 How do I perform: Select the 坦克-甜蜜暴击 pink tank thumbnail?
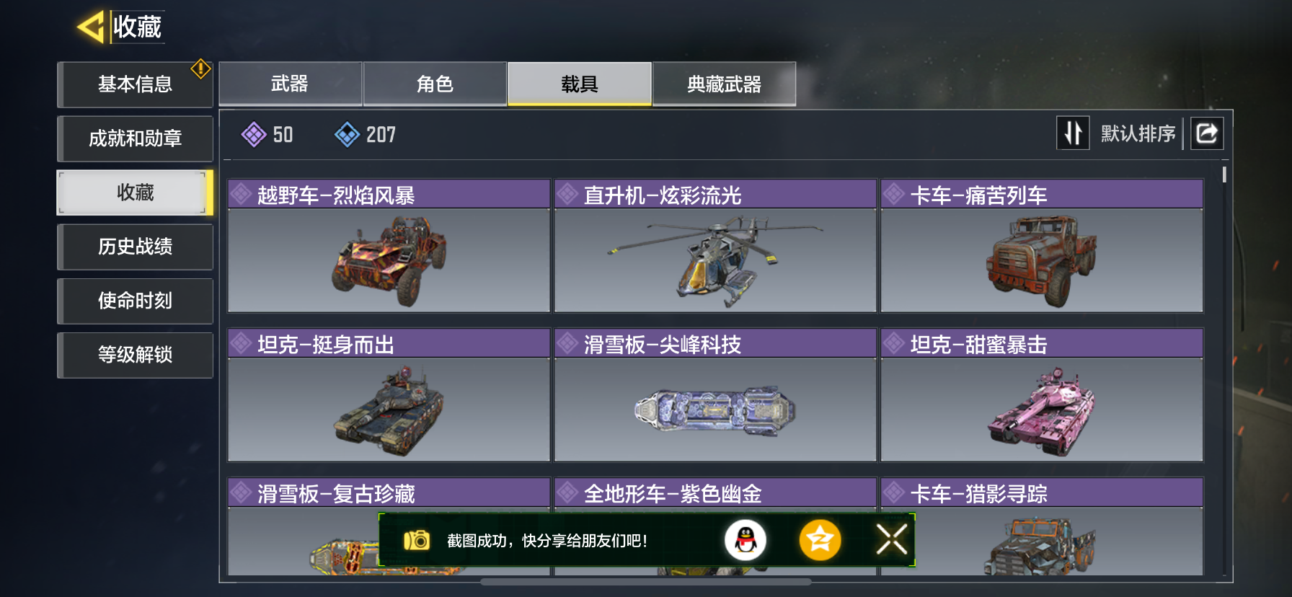click(x=1042, y=410)
